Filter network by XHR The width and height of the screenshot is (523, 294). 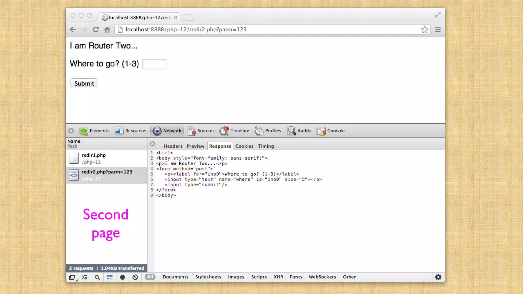click(278, 277)
